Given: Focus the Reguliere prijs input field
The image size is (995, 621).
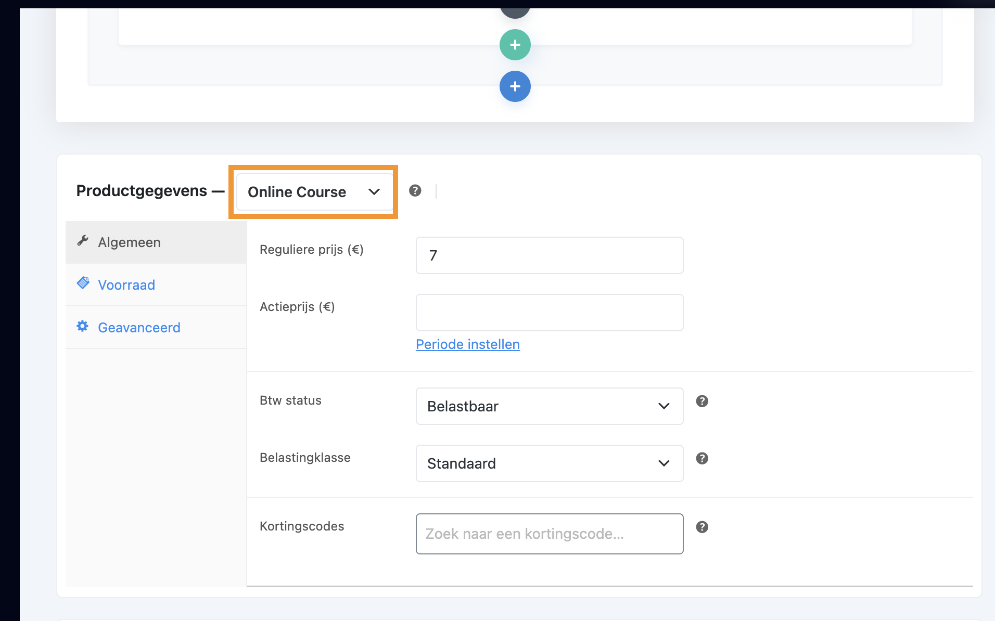Looking at the screenshot, I should tap(549, 255).
